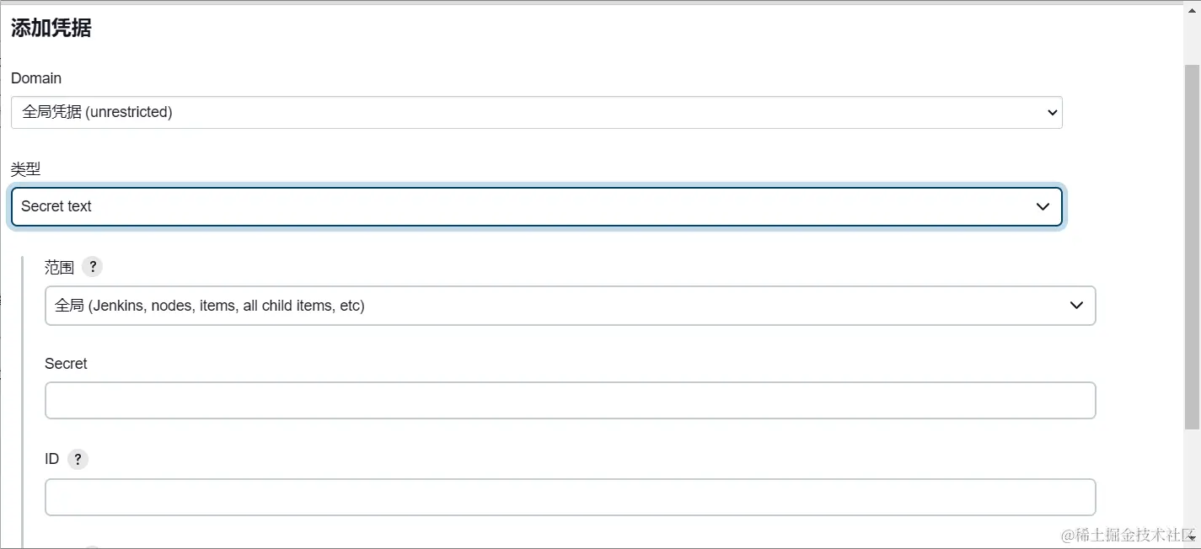Click the 稀土掘金技术社区 watermark text
The image size is (1201, 549).
(x=1128, y=535)
